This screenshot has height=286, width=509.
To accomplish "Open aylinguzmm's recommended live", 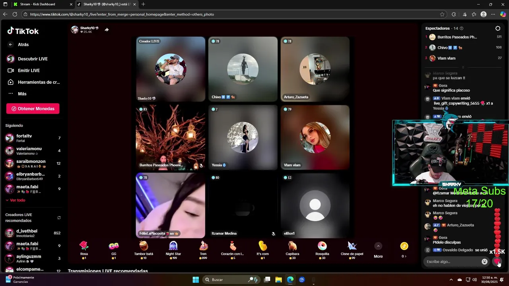I will tap(33, 258).
